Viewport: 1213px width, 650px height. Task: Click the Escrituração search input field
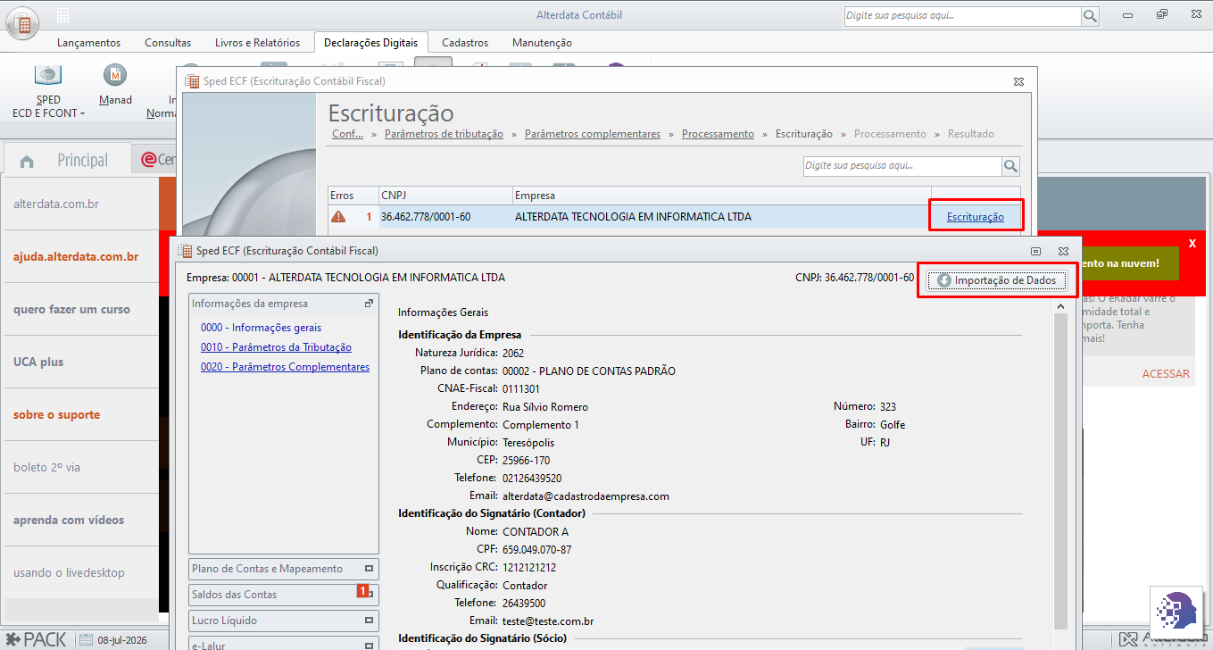pos(901,166)
